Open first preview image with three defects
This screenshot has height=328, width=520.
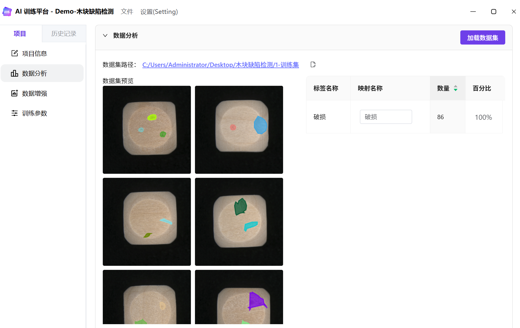pyautogui.click(x=147, y=130)
